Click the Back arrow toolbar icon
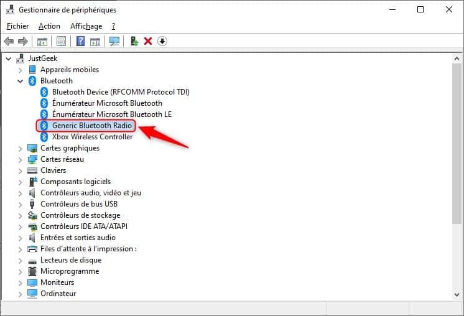The height and width of the screenshot is (316, 464). pyautogui.click(x=9, y=41)
